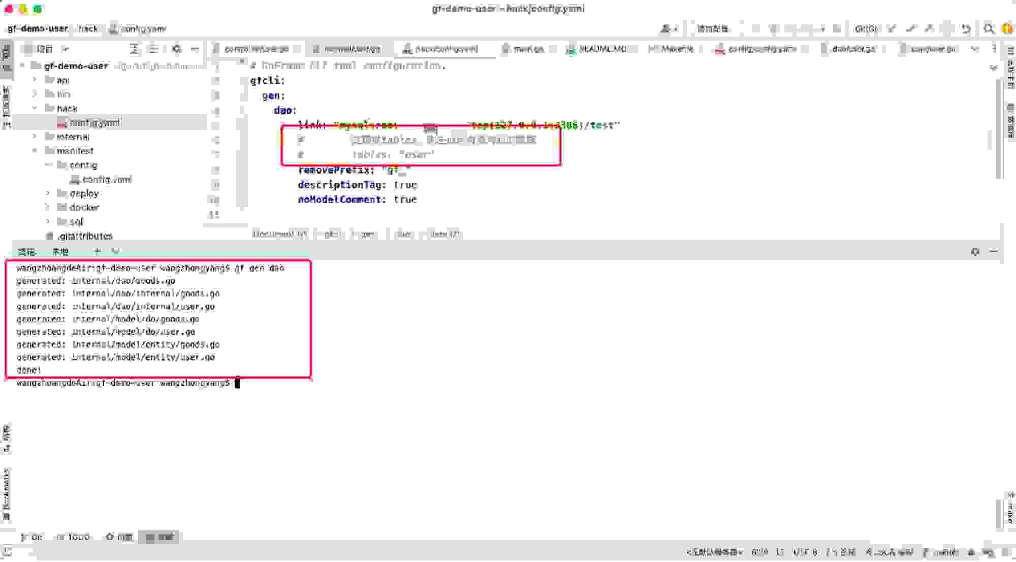
Task: Minimize the terminal panel
Action: (x=994, y=251)
